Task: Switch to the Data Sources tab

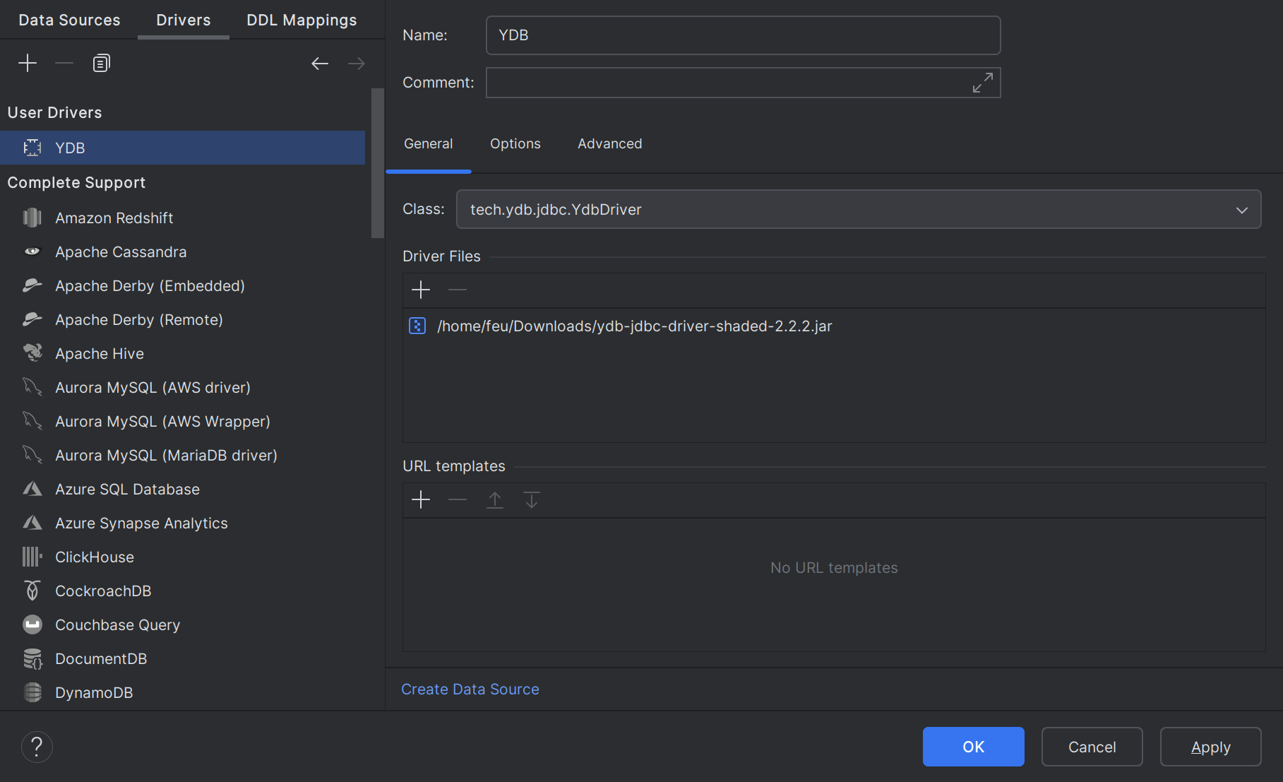Action: [69, 20]
